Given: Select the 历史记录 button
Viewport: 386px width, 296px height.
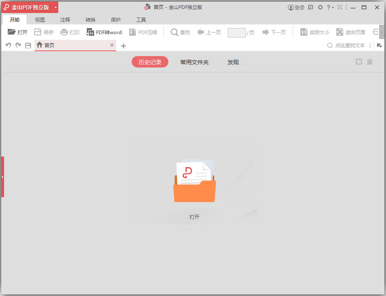Looking at the screenshot, I should (x=150, y=62).
